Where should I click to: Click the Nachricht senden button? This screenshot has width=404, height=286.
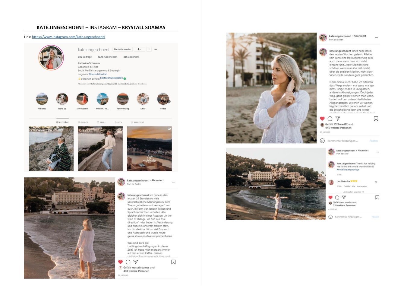(x=122, y=49)
